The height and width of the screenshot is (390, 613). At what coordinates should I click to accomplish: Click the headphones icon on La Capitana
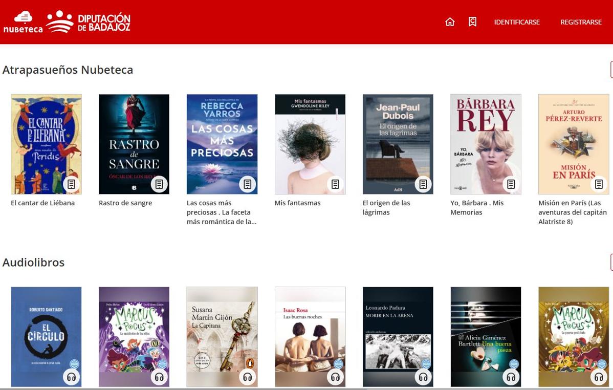point(247,376)
